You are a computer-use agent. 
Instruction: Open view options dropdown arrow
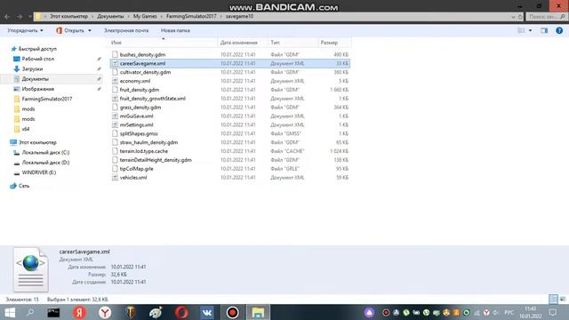pos(530,30)
